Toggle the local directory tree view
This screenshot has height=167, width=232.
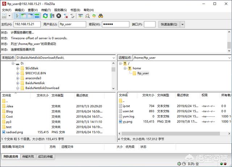24,16
